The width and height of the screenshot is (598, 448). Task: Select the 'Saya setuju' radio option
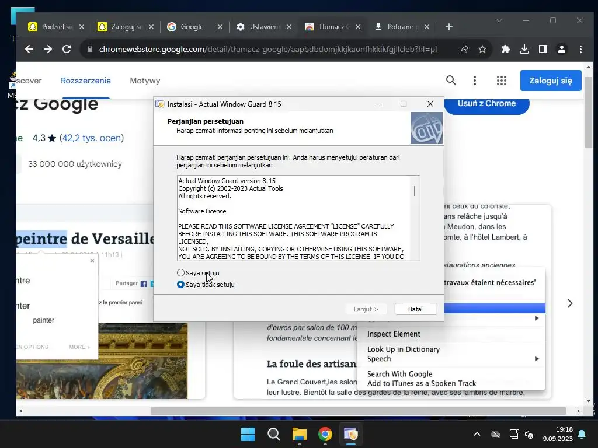point(198,273)
